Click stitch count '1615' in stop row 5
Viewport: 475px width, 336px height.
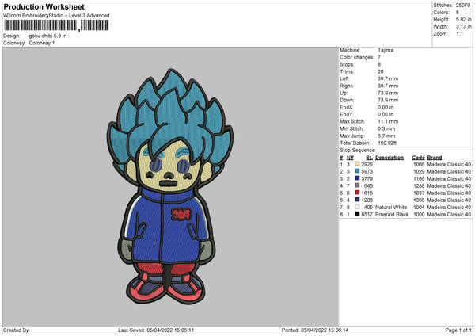(x=367, y=193)
